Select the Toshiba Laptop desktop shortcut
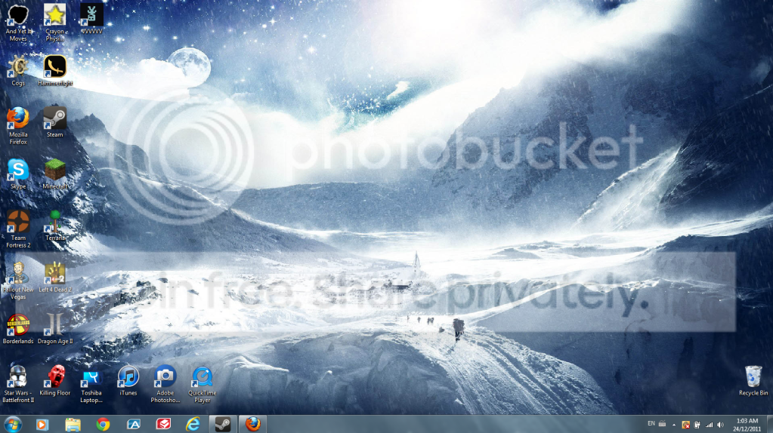Viewport: 773px width, 433px height. [x=91, y=384]
